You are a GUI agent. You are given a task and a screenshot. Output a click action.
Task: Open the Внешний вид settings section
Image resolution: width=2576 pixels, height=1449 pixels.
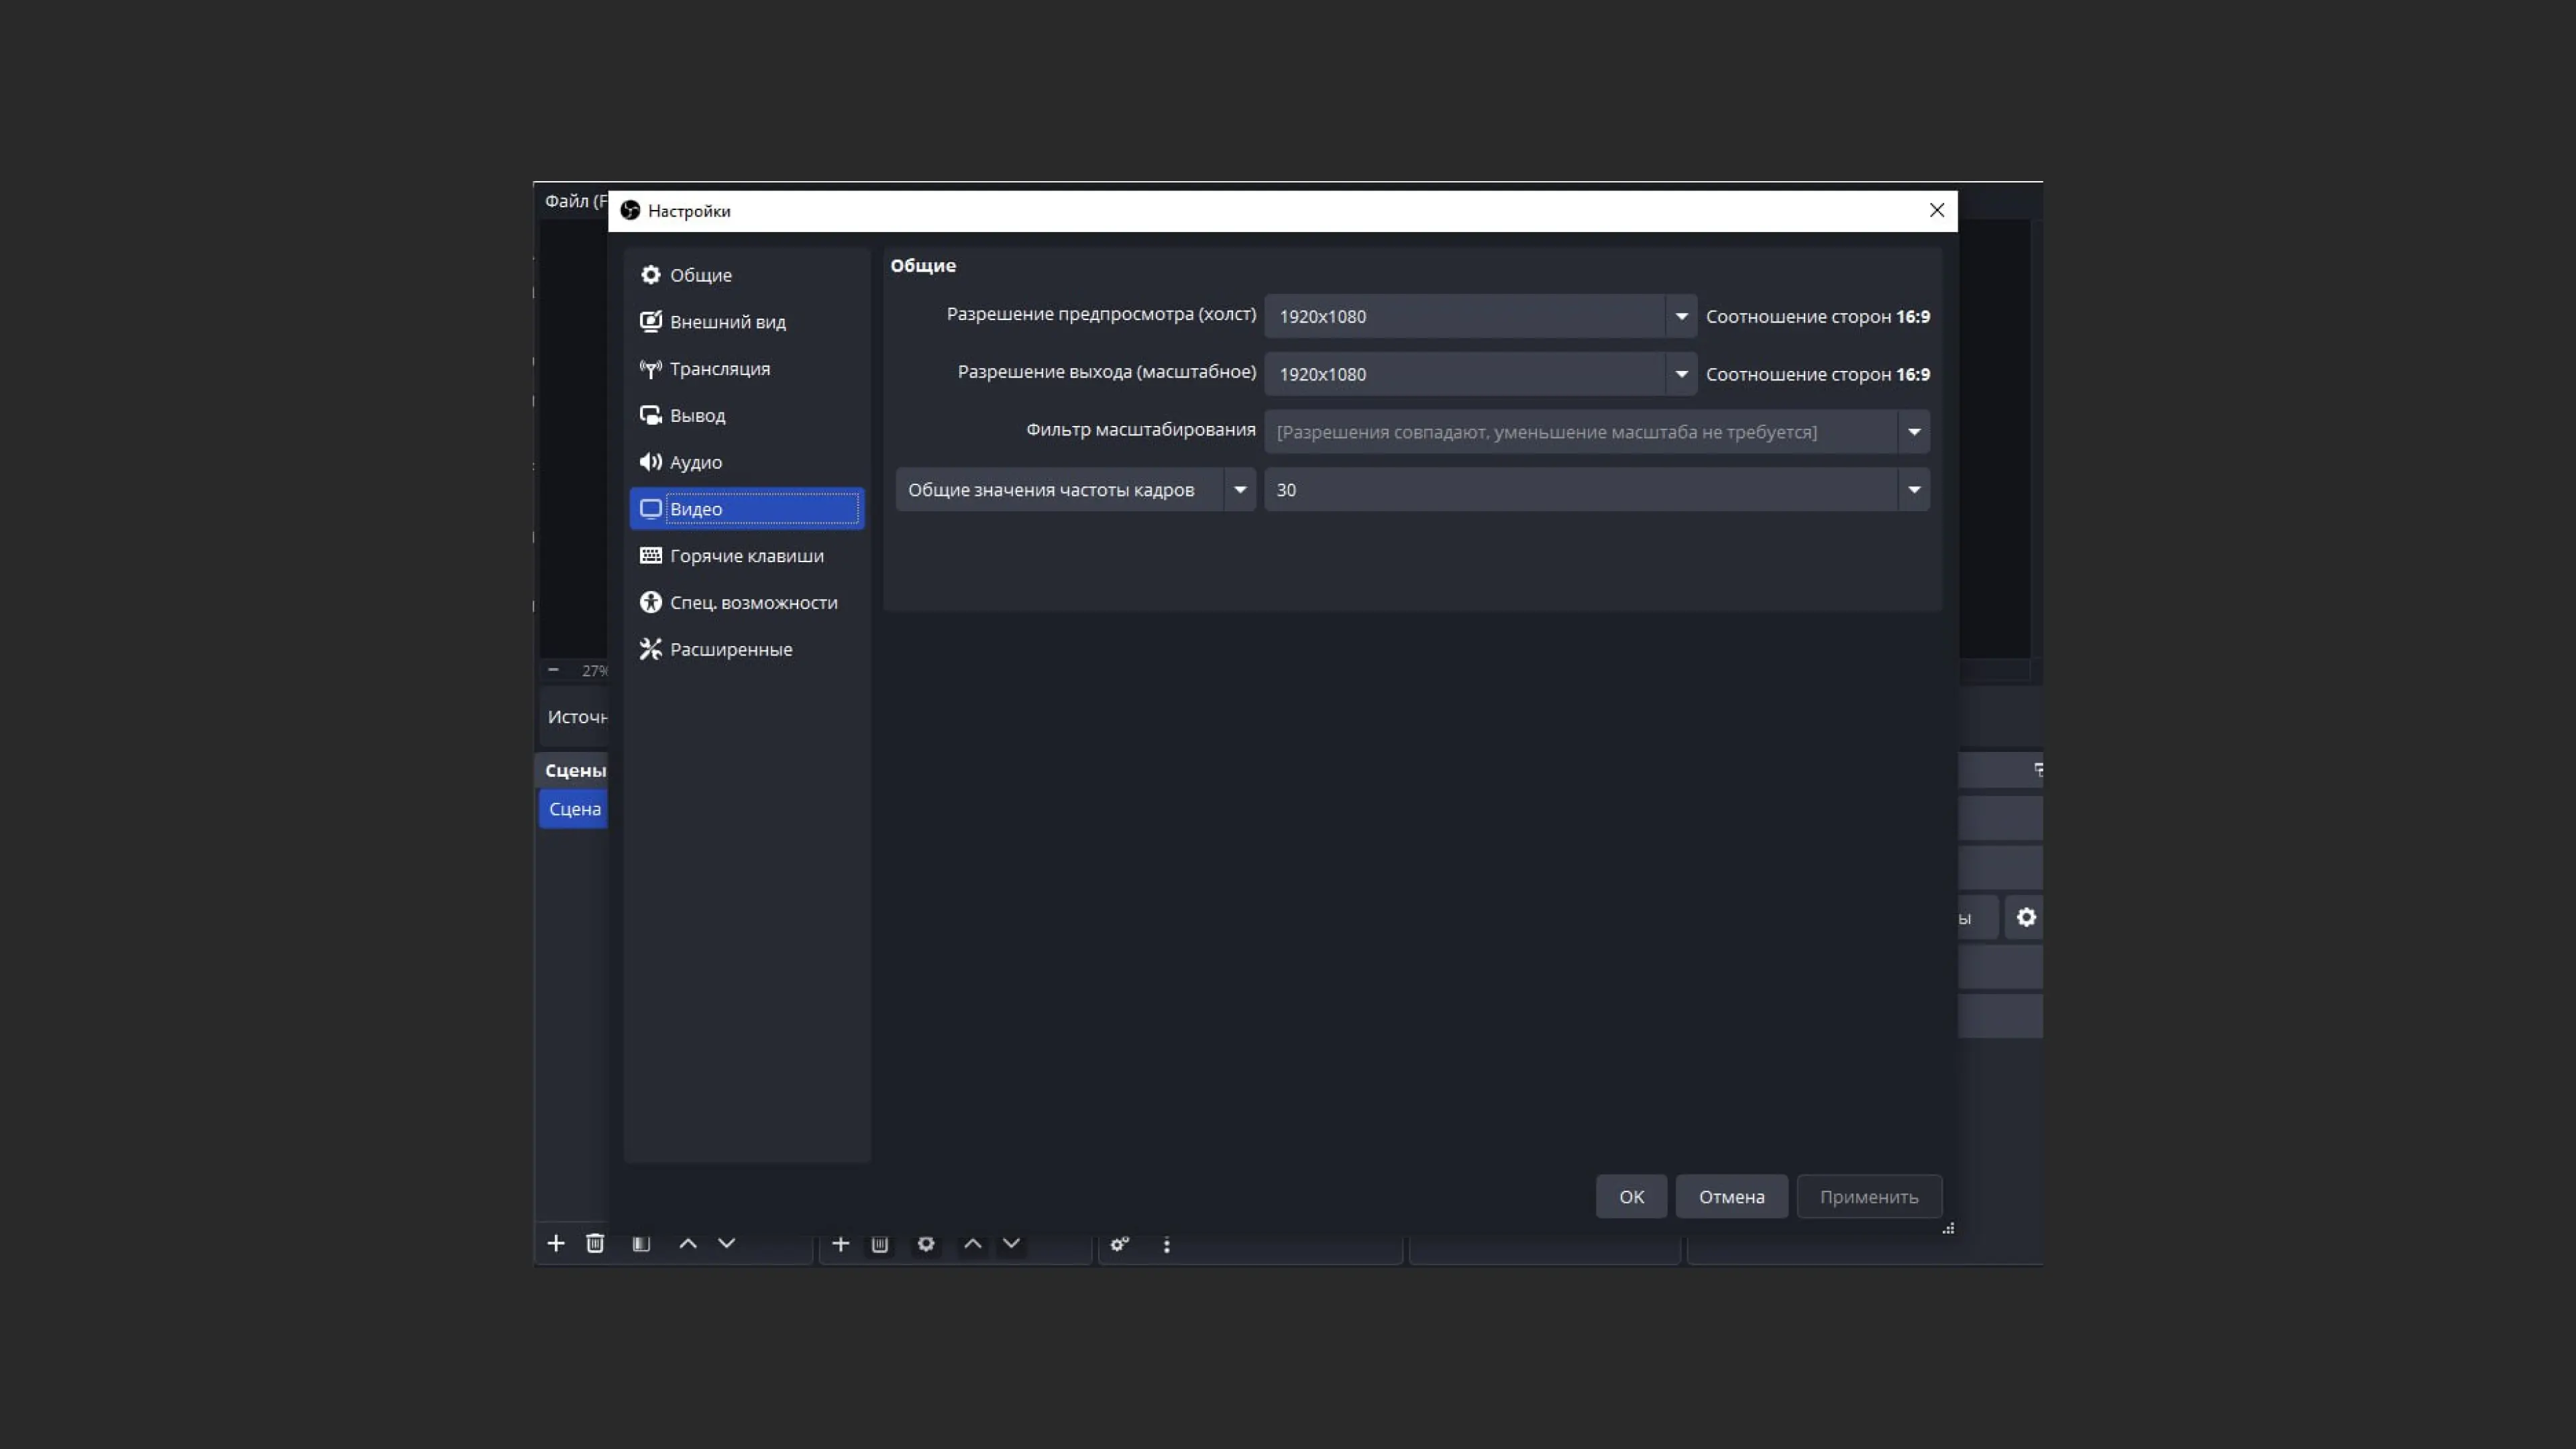pyautogui.click(x=727, y=322)
